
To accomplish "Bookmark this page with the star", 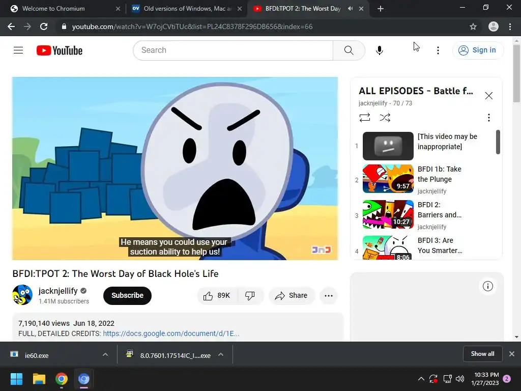I will [x=473, y=26].
